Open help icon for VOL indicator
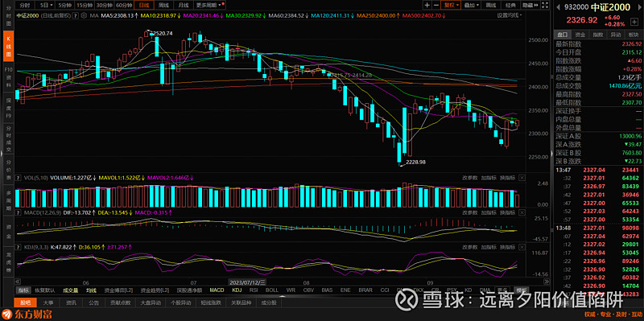Image resolution: width=644 pixels, height=321 pixels. [x=18, y=178]
